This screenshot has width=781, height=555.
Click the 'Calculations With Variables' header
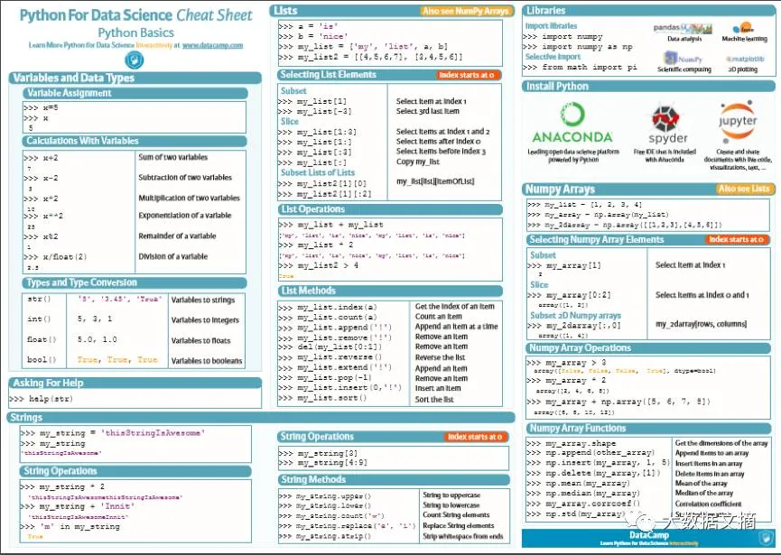[x=135, y=141]
